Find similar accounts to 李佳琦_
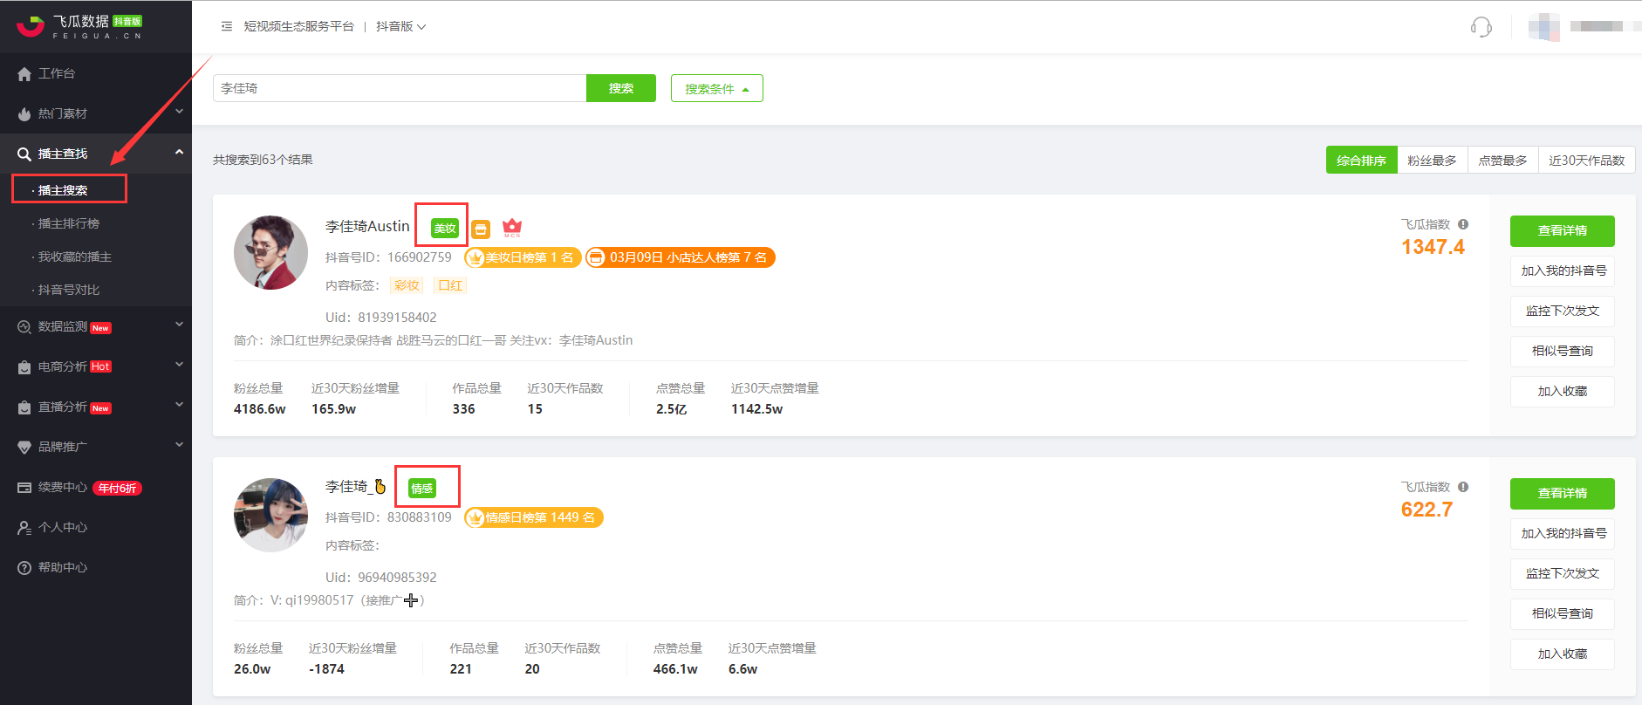 pyautogui.click(x=1563, y=613)
